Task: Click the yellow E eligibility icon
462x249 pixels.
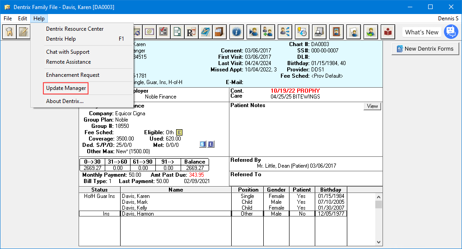Action: point(179,132)
